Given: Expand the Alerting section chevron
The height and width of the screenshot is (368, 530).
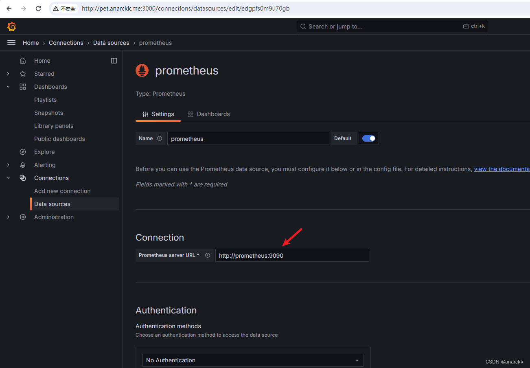Looking at the screenshot, I should [8, 165].
